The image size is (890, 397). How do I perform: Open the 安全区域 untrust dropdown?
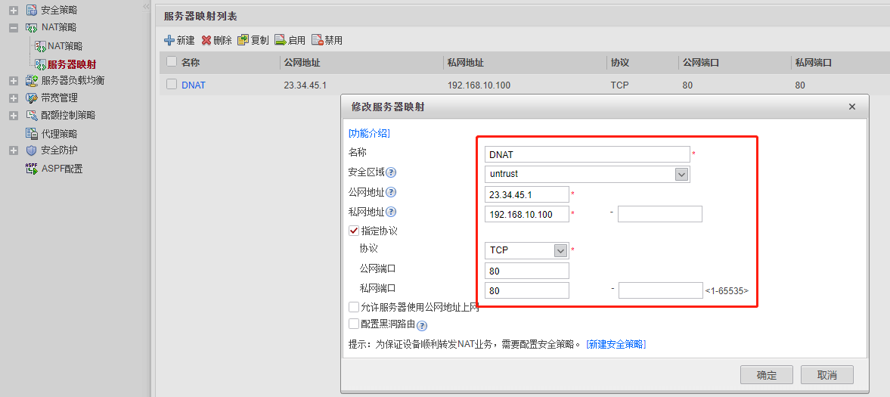click(682, 174)
